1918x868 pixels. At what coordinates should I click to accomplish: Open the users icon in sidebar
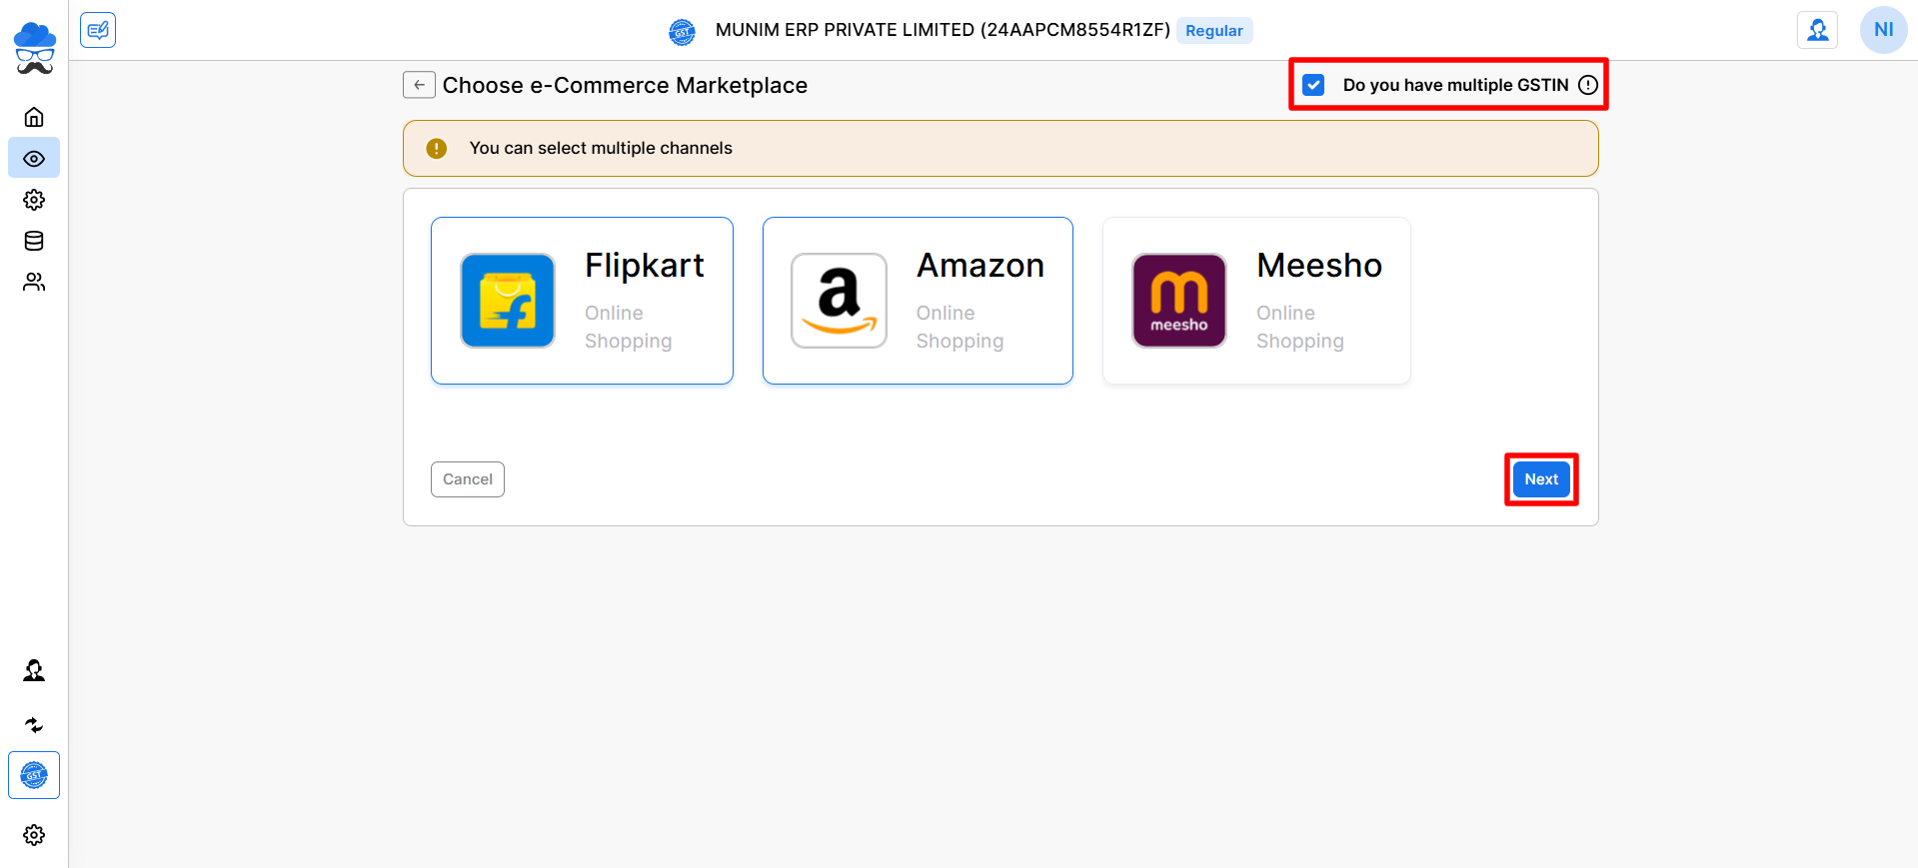(34, 283)
